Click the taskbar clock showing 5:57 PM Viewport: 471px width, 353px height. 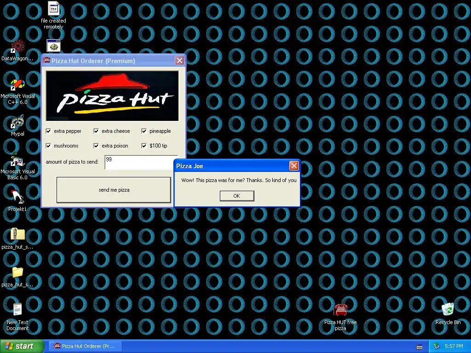454,347
